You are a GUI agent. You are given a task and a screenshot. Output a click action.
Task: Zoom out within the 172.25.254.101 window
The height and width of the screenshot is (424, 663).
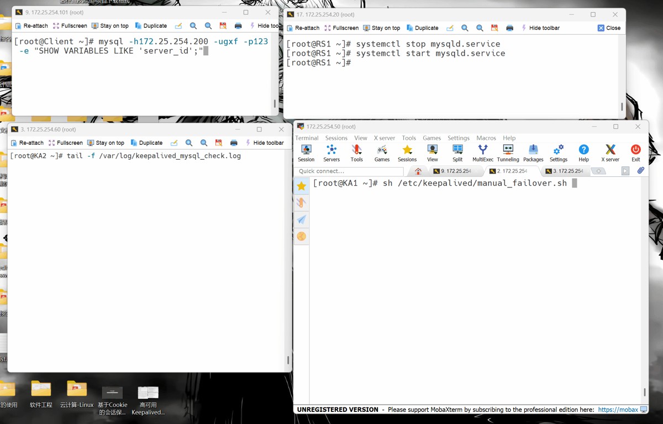[208, 26]
